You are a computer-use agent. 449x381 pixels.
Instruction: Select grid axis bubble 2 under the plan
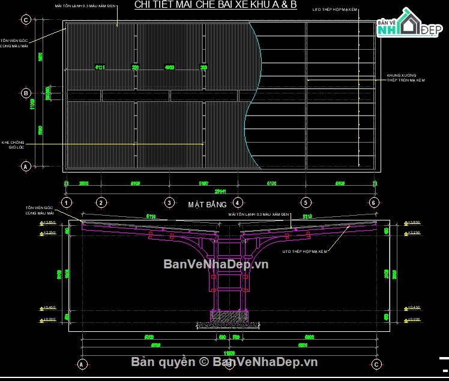pyautogui.click(x=101, y=203)
